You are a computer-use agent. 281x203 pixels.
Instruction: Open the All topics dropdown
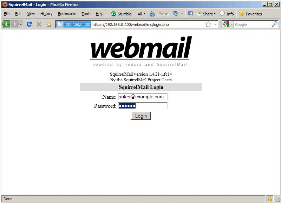(x=142, y=14)
